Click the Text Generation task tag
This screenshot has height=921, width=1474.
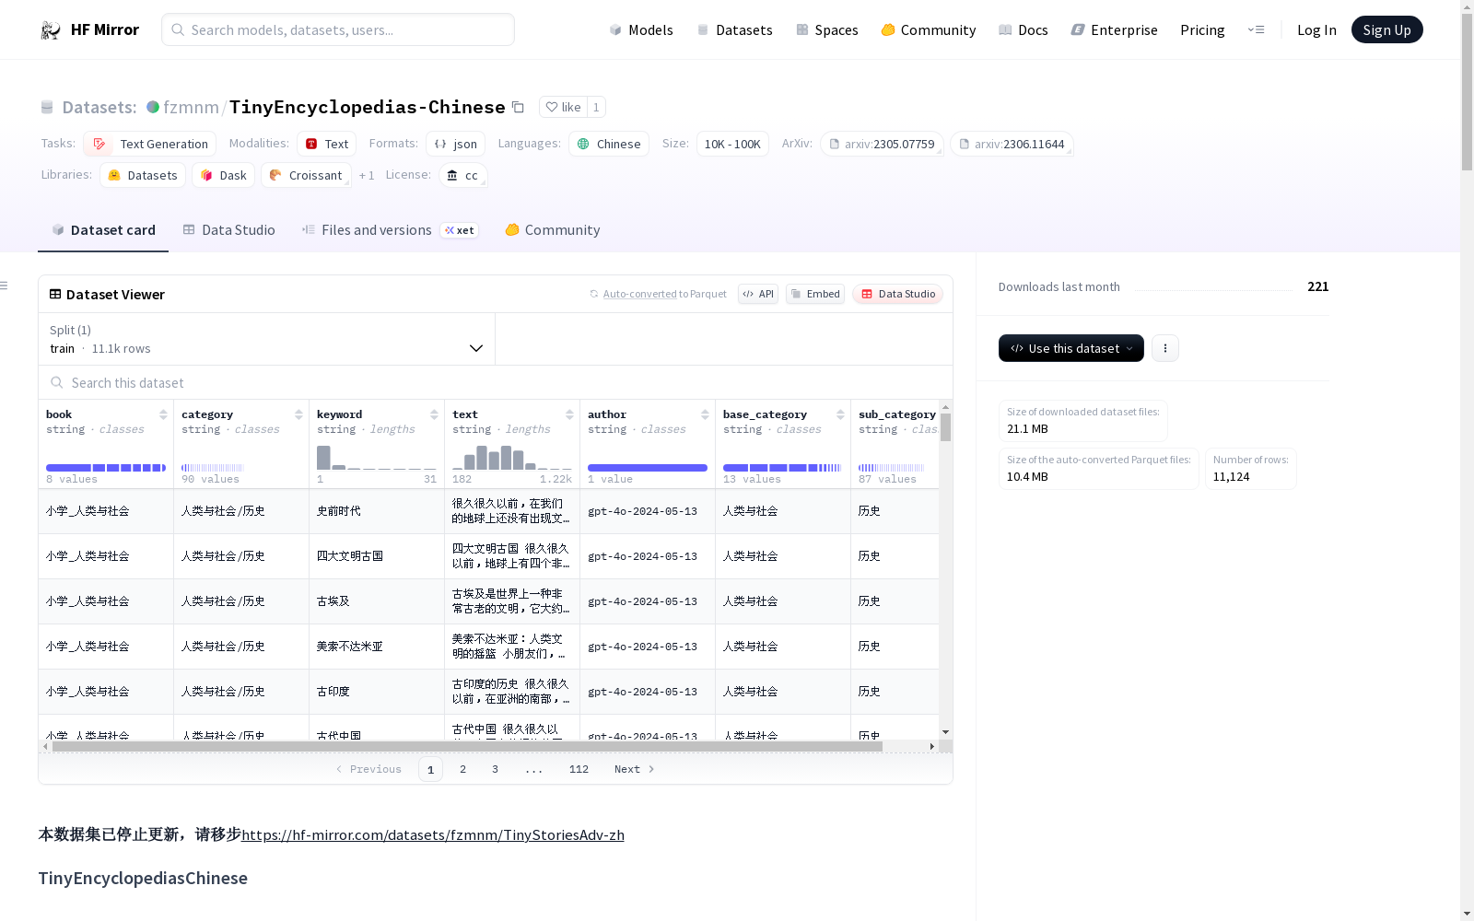tap(150, 144)
